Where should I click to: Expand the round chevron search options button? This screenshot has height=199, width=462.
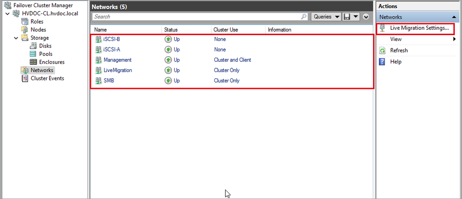pyautogui.click(x=366, y=17)
